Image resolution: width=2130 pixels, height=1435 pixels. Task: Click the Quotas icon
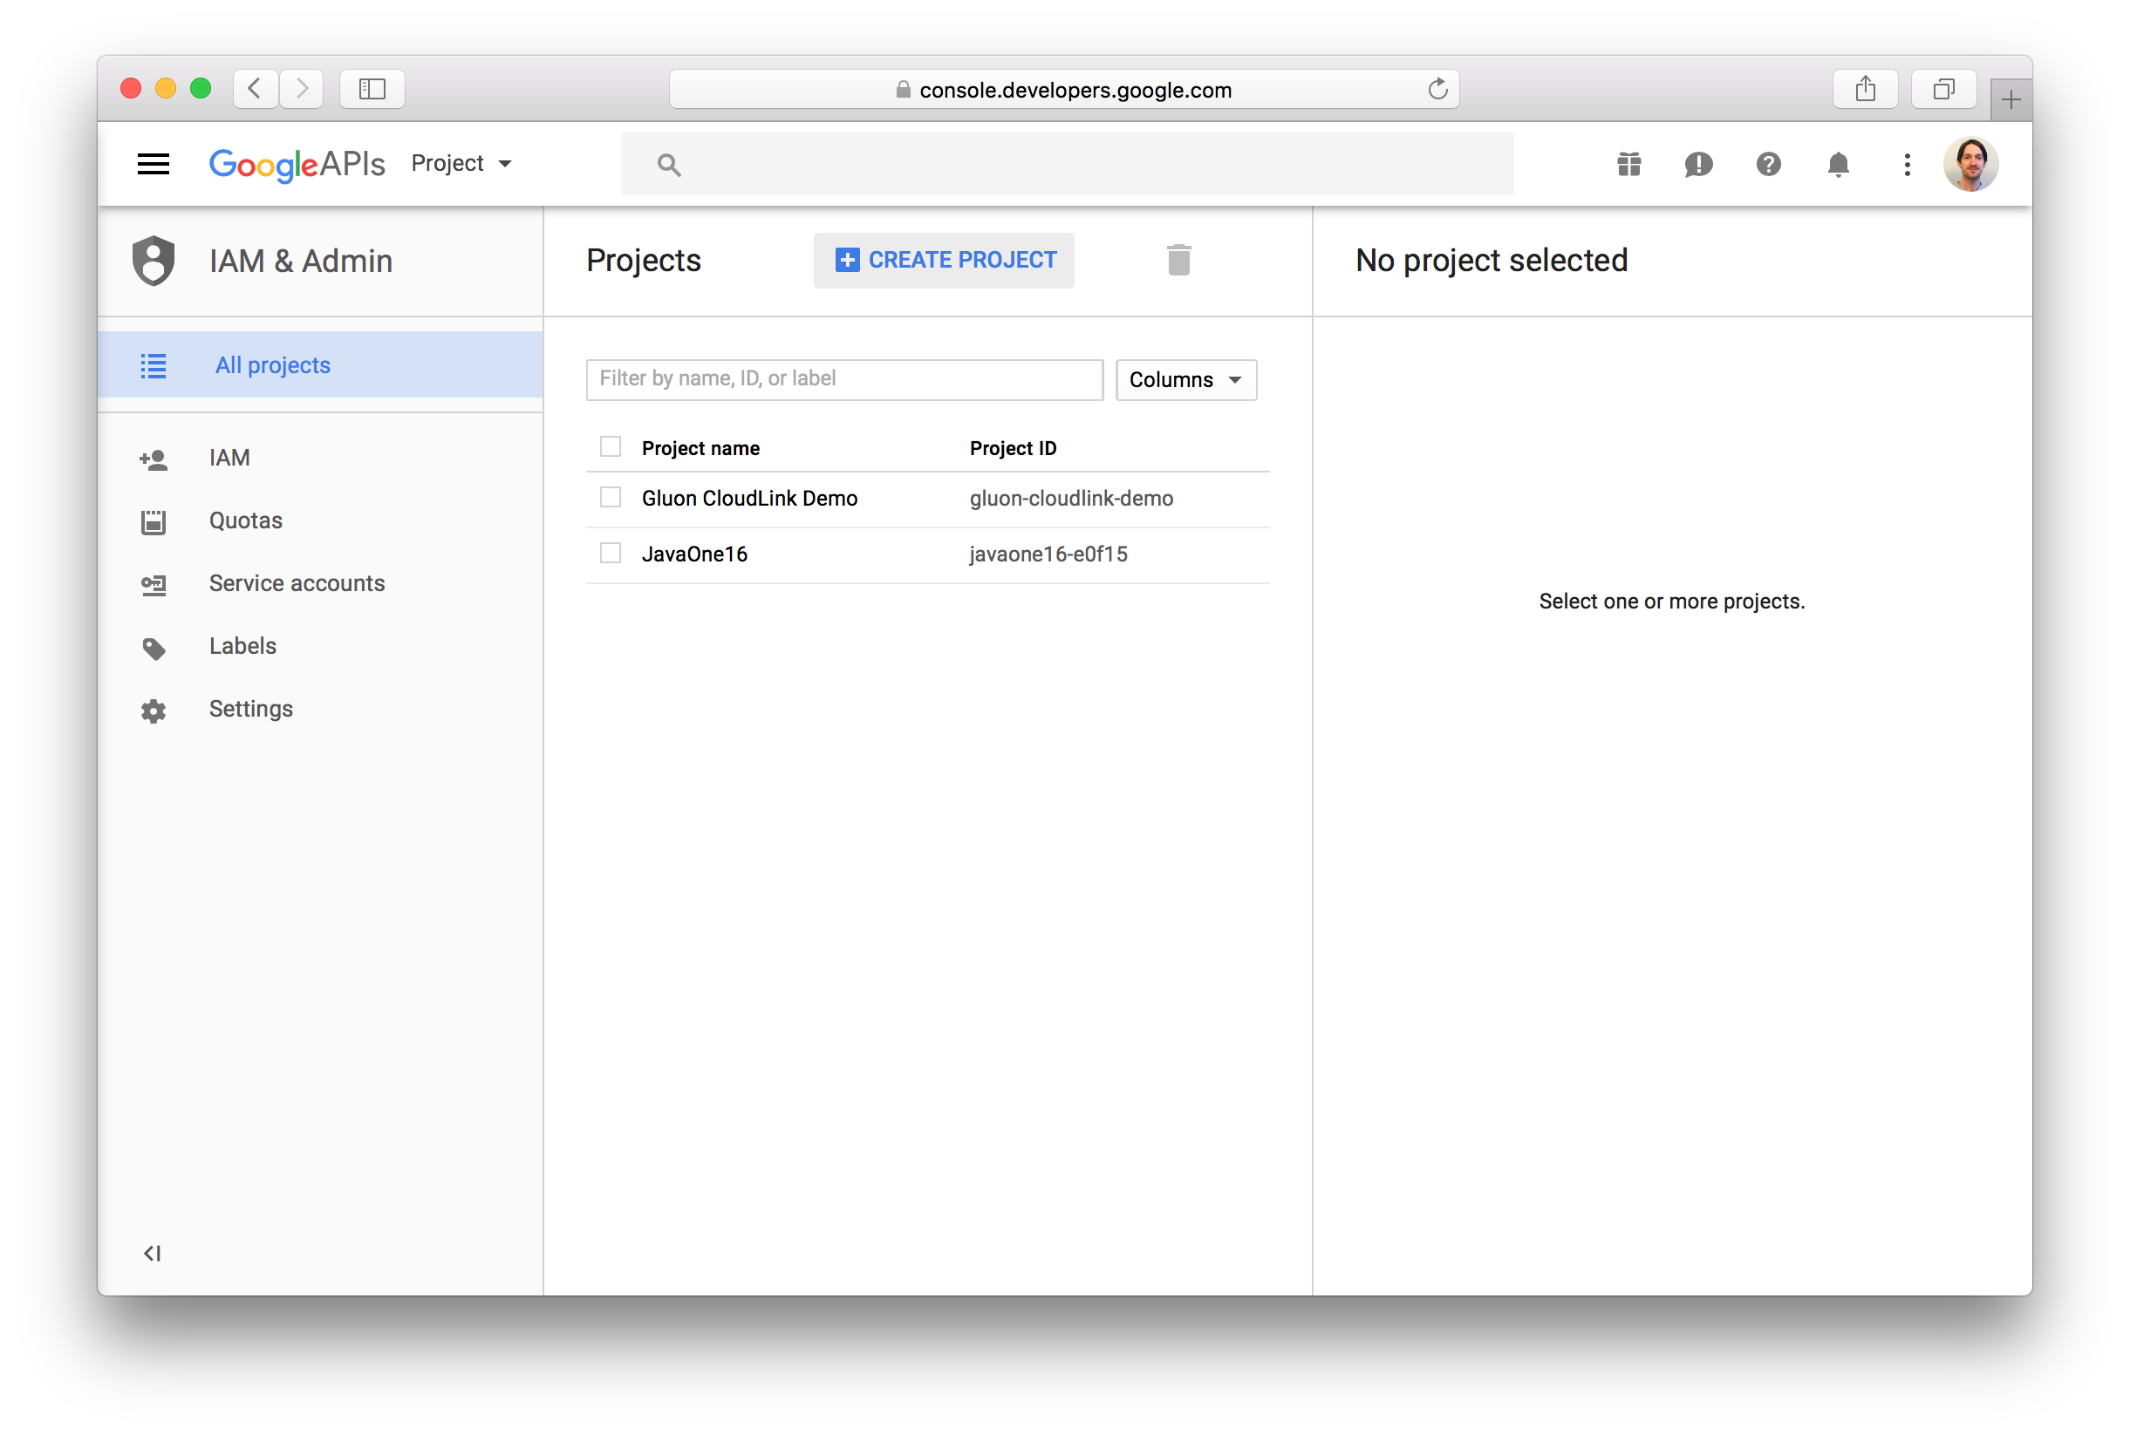point(153,521)
